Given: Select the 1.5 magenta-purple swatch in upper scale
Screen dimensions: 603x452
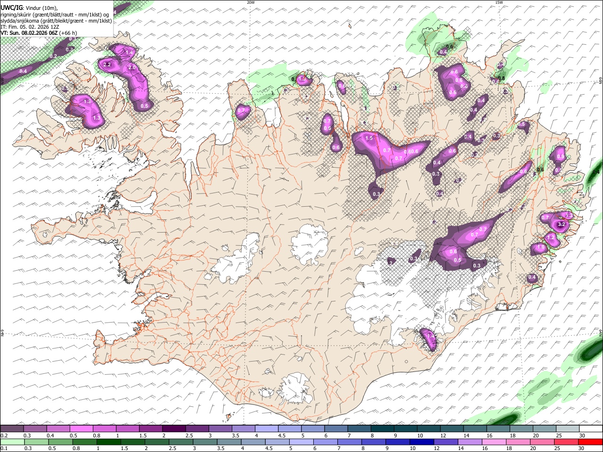Looking at the screenshot, I should coord(150,428).
